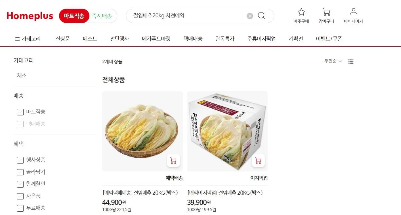Add 이지픽업 절임배추 to cart via cart icon
The image size is (401, 215).
[258, 160]
